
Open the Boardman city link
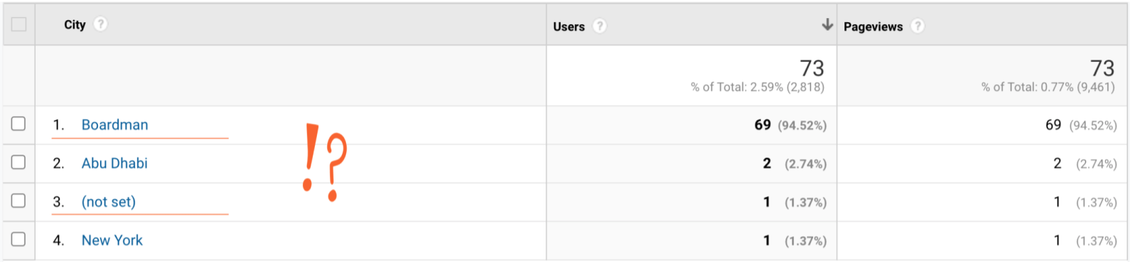(115, 125)
